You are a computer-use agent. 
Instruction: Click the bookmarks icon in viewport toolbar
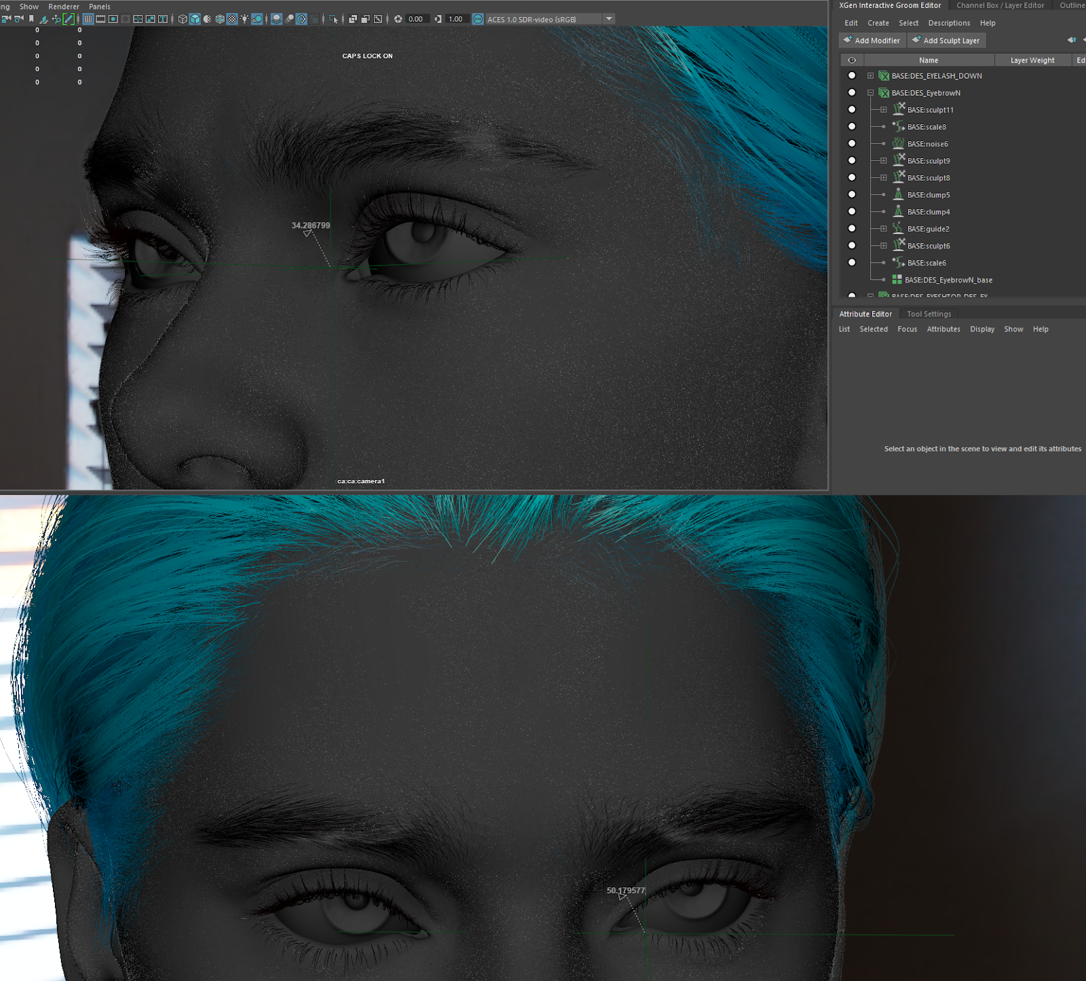coord(31,19)
